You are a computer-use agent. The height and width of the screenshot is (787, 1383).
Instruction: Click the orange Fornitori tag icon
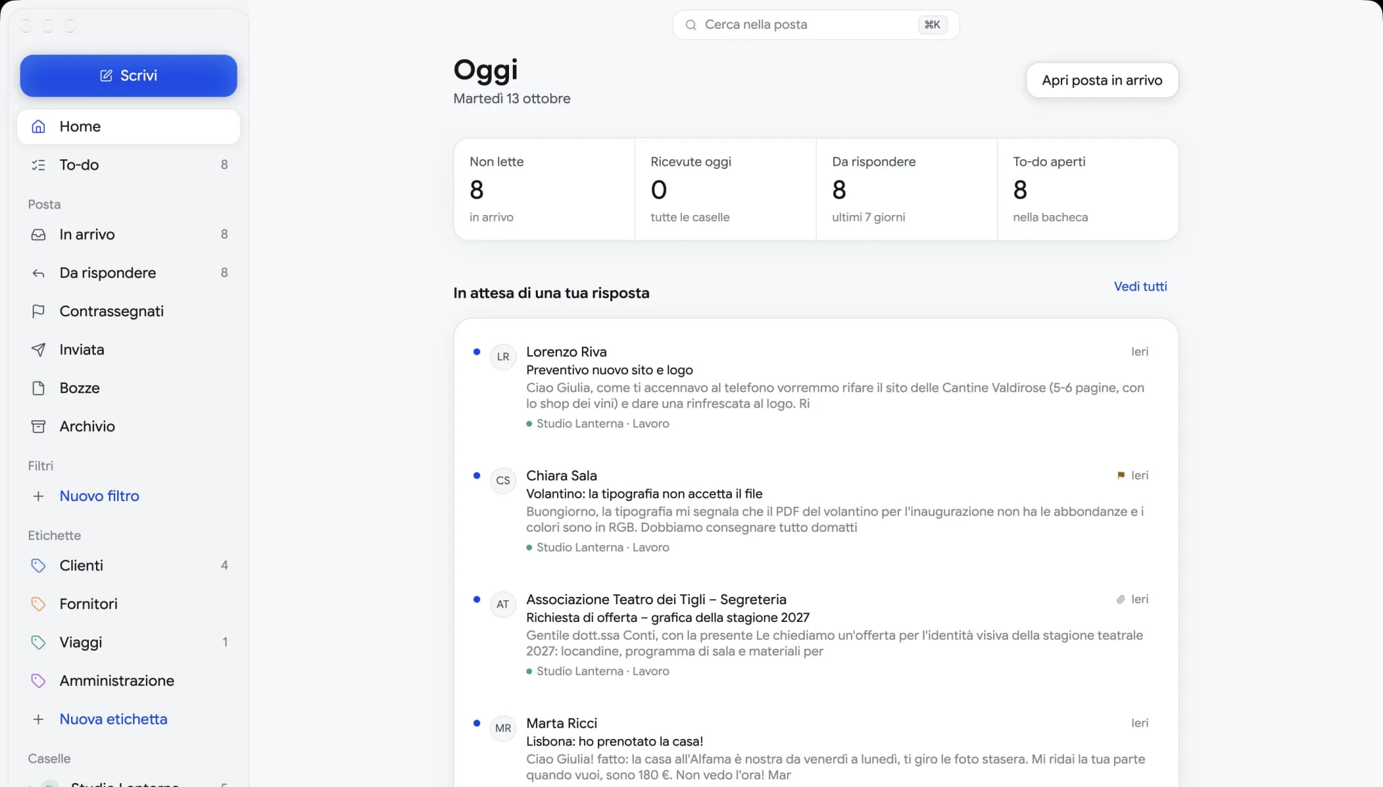tap(38, 604)
